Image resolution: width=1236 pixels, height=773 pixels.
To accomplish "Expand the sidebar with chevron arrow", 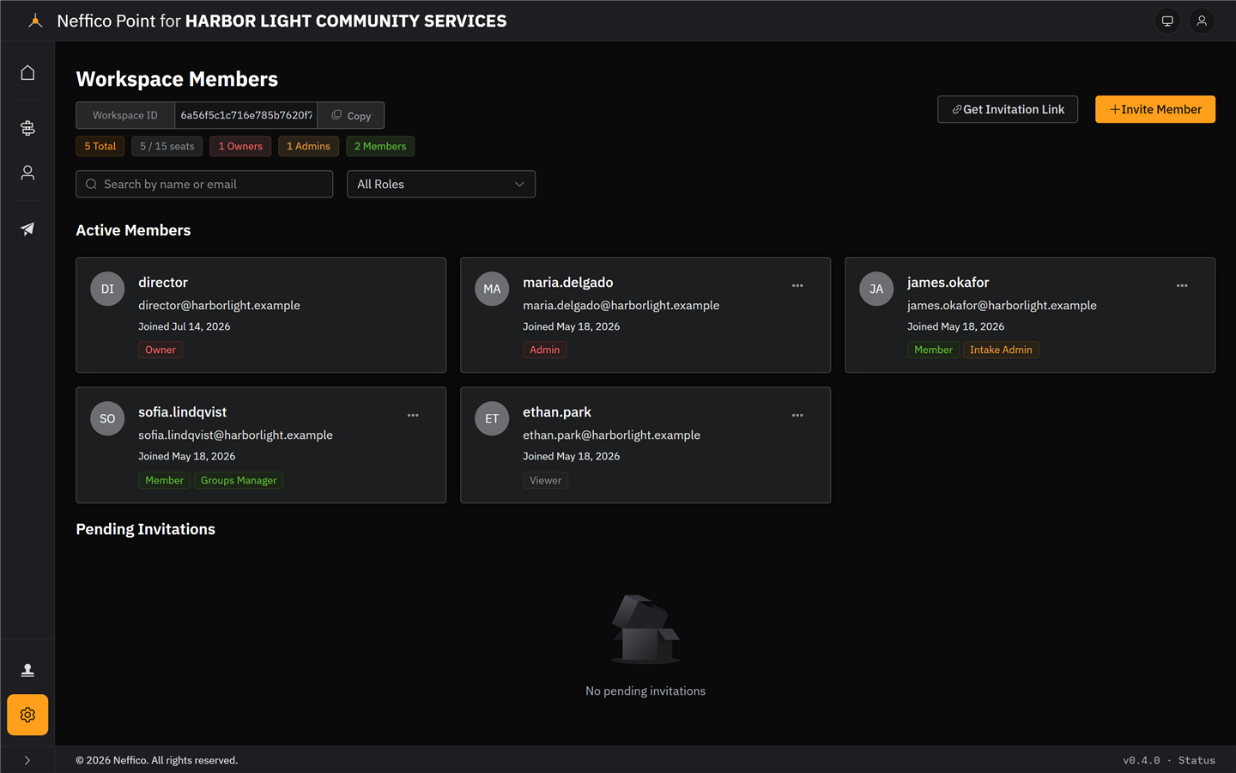I will click(27, 760).
